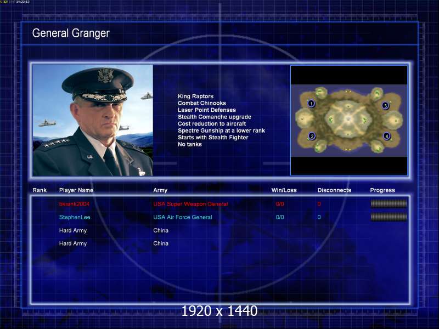Screen dimensions: 439x329
Task: Click start position marker 4 on the map
Action: tap(386, 136)
